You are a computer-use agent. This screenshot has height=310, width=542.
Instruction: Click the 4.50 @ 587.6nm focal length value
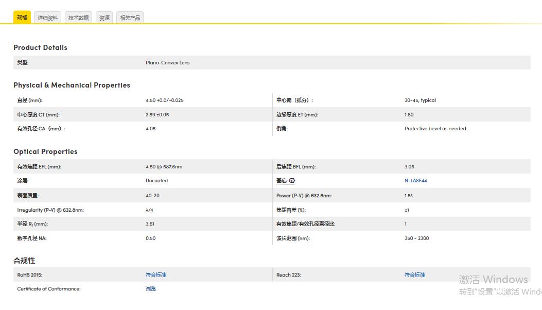click(x=164, y=167)
